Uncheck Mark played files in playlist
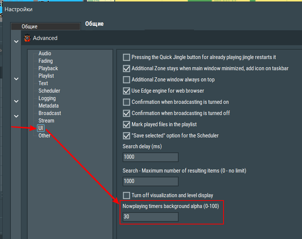Viewport: 302px width, 239px height. click(126, 124)
